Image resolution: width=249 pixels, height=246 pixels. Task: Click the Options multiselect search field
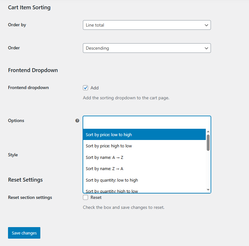[x=147, y=122]
